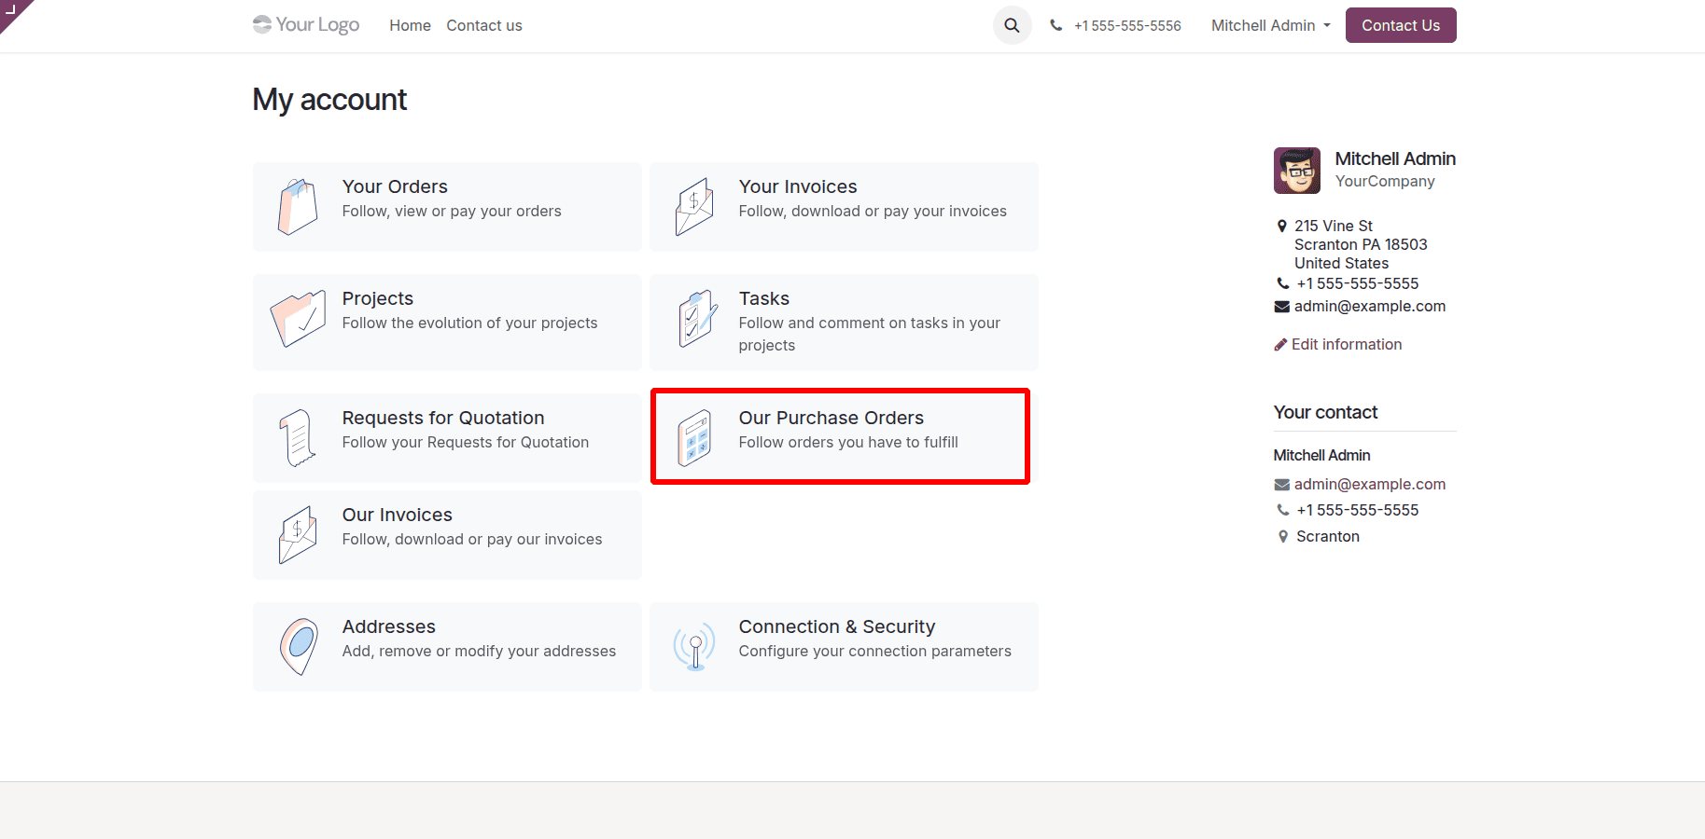Click the key icon on Connection & Security
Viewport: 1705px width, 839px height.
[694, 646]
